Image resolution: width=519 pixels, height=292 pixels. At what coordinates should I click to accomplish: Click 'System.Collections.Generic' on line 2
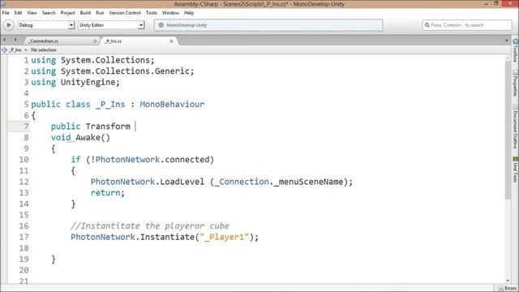(125, 71)
